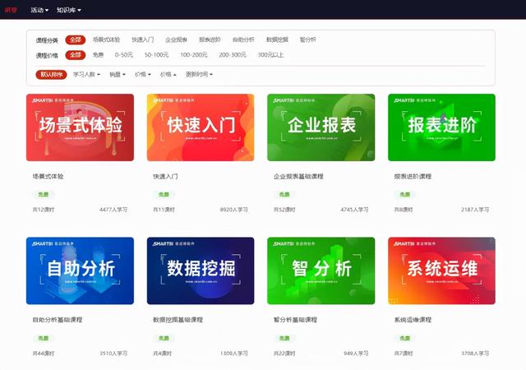
Task: Click the 报表进阶课程 course title
Action: coord(413,176)
